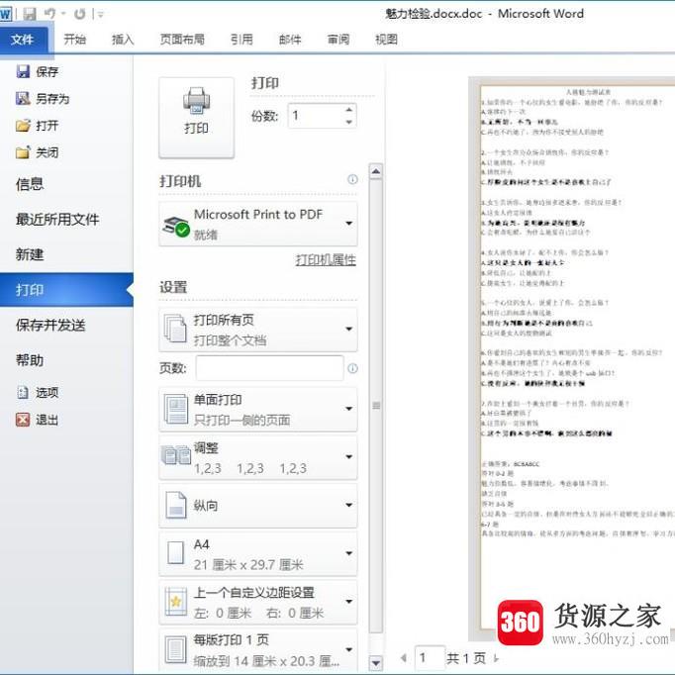The image size is (675, 675).
Task: Open the 文件 tab
Action: tap(23, 40)
